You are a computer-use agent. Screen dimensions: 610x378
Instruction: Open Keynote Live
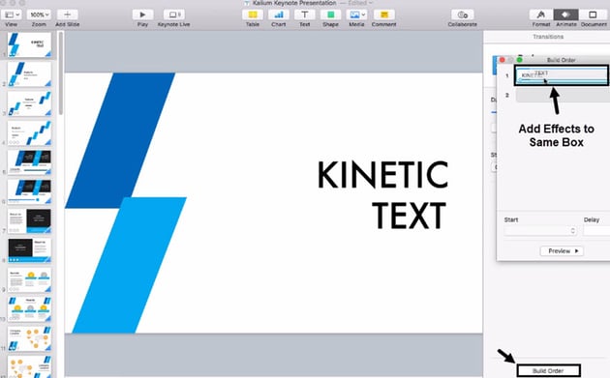pyautogui.click(x=174, y=15)
